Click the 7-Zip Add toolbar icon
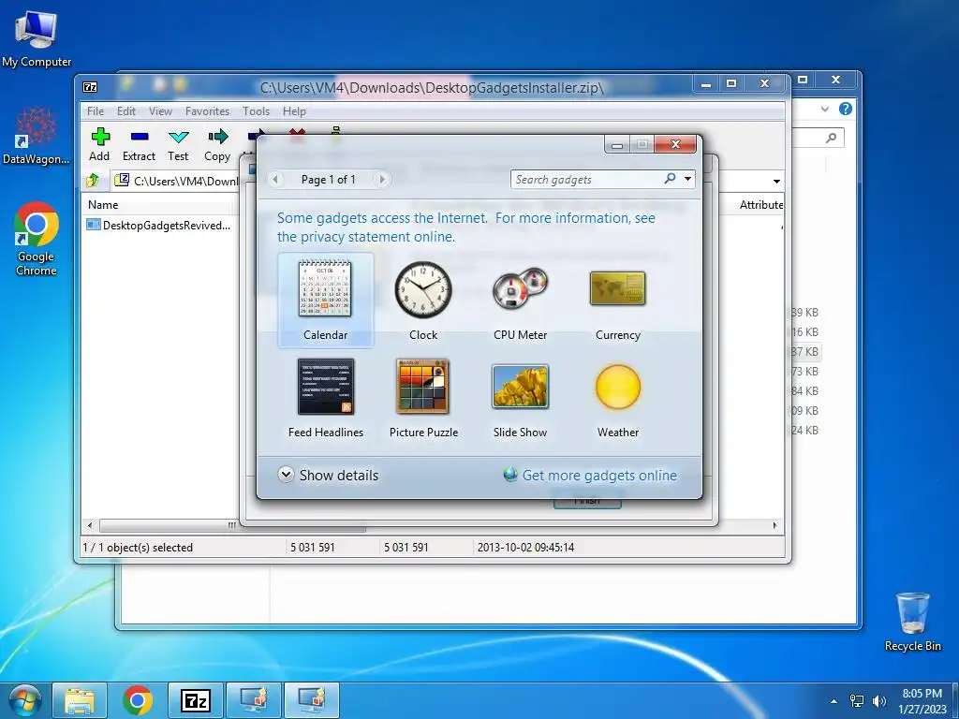Screen dimensions: 959x719 coord(99,145)
